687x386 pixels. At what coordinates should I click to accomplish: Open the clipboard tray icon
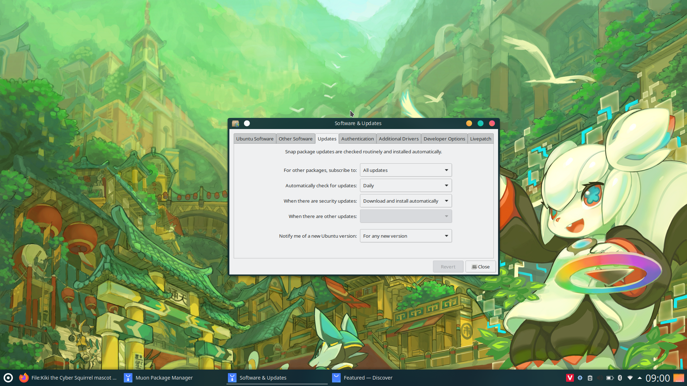pyautogui.click(x=590, y=378)
